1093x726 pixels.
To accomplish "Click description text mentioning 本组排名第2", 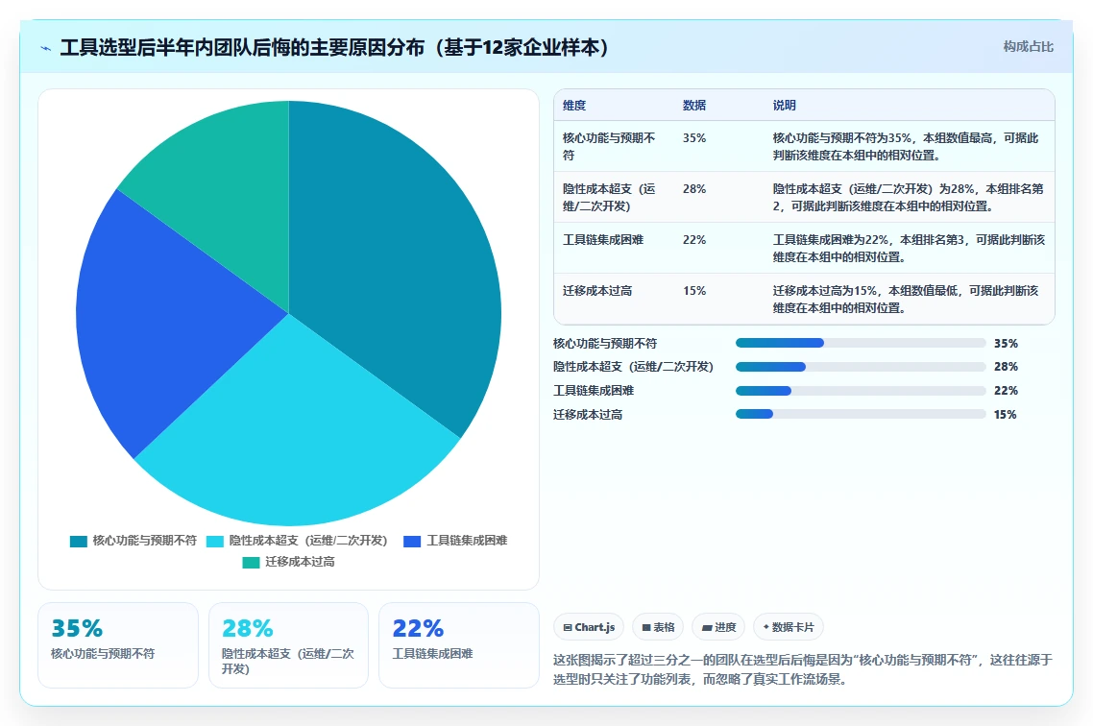I will pyautogui.click(x=909, y=197).
